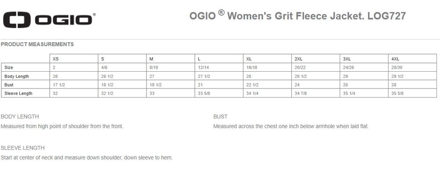Select the 35 5/8 sleeve length cell
This screenshot has width=440, height=175.
(x=413, y=93)
